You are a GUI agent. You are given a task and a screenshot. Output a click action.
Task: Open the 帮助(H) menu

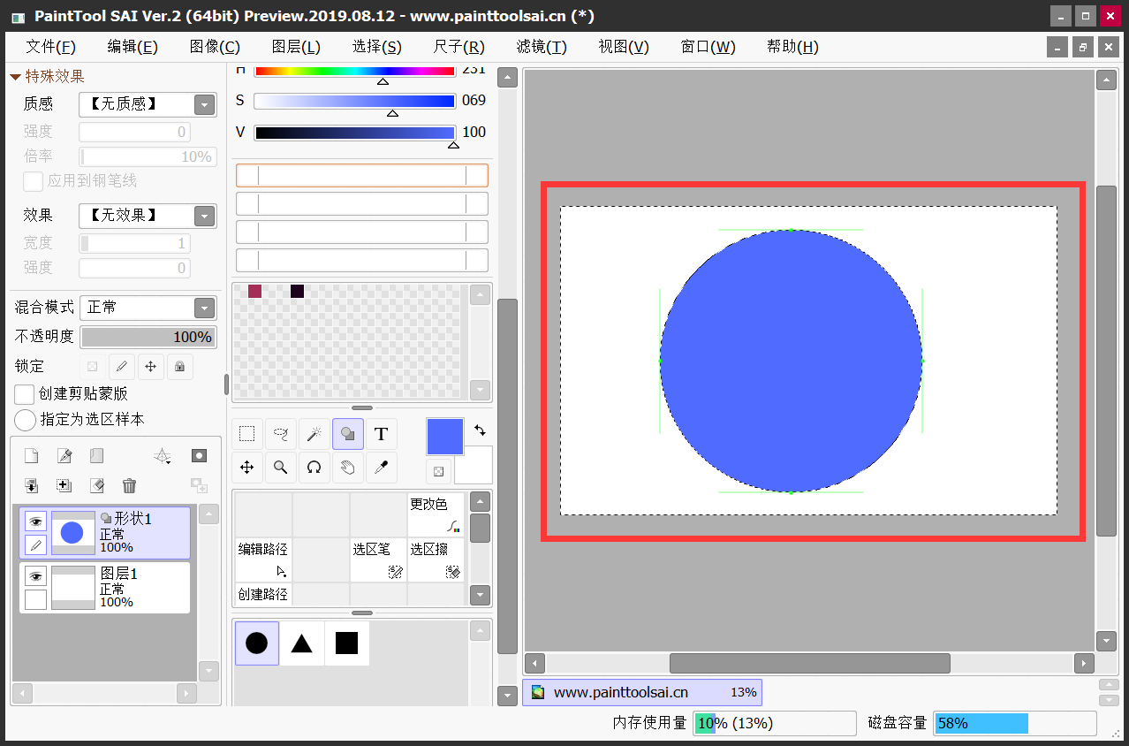click(792, 48)
